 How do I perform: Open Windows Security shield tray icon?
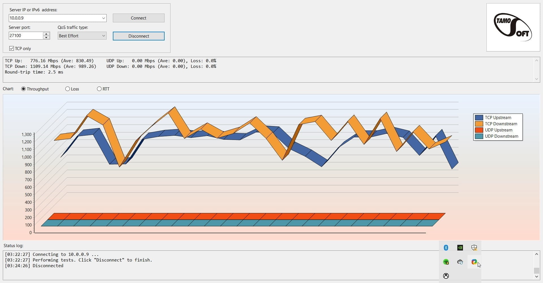point(474,248)
